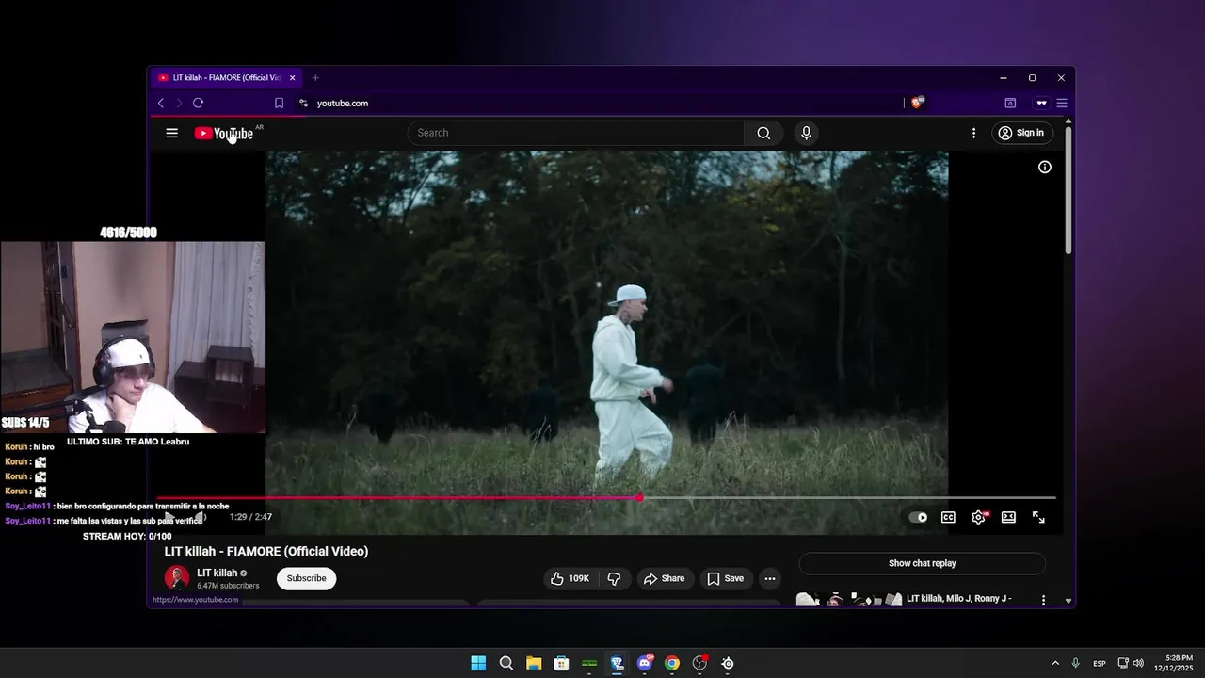
Task: Open the player settings gear
Action: (x=978, y=517)
